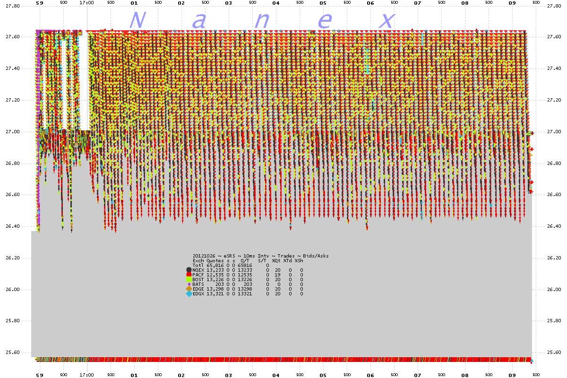The height and width of the screenshot is (378, 567).
Task: Click the 'S/T' column header in the legend
Action: click(x=262, y=260)
